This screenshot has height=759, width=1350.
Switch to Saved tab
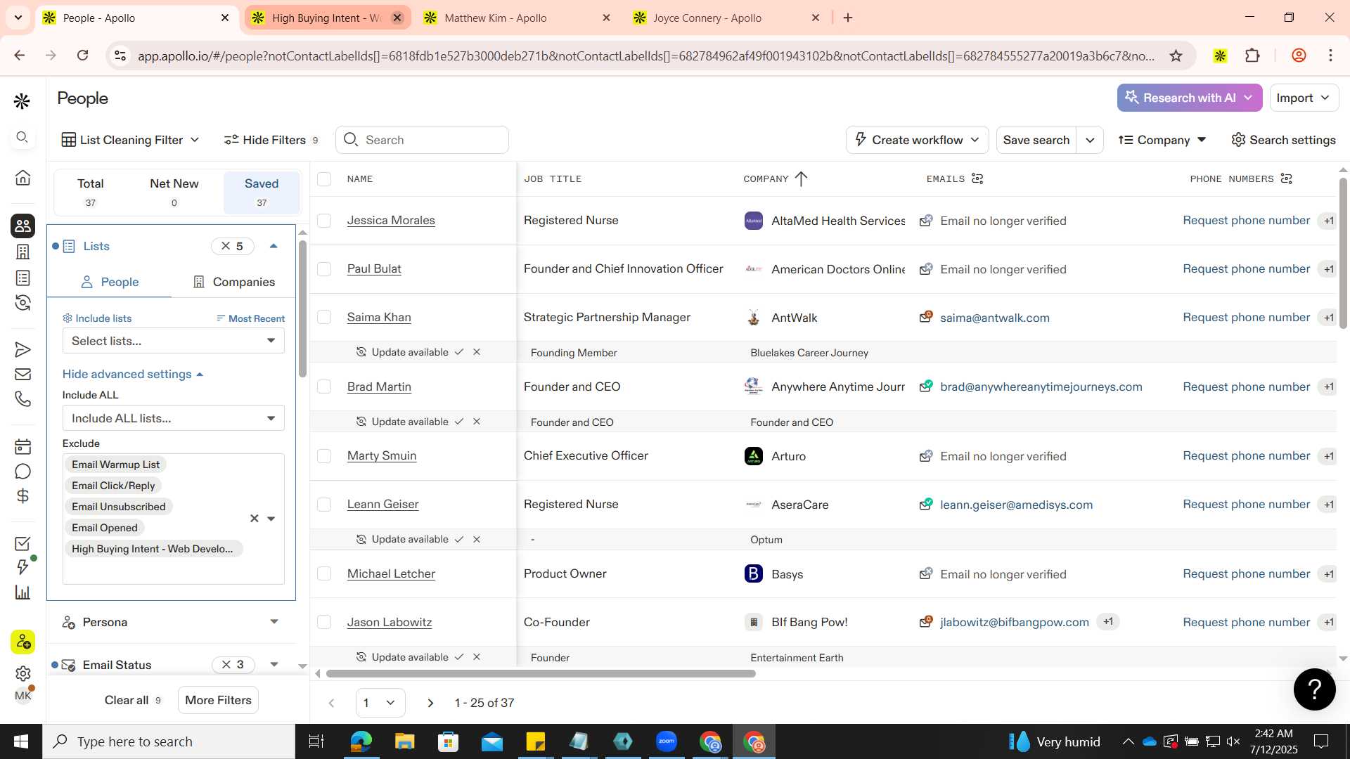262,192
